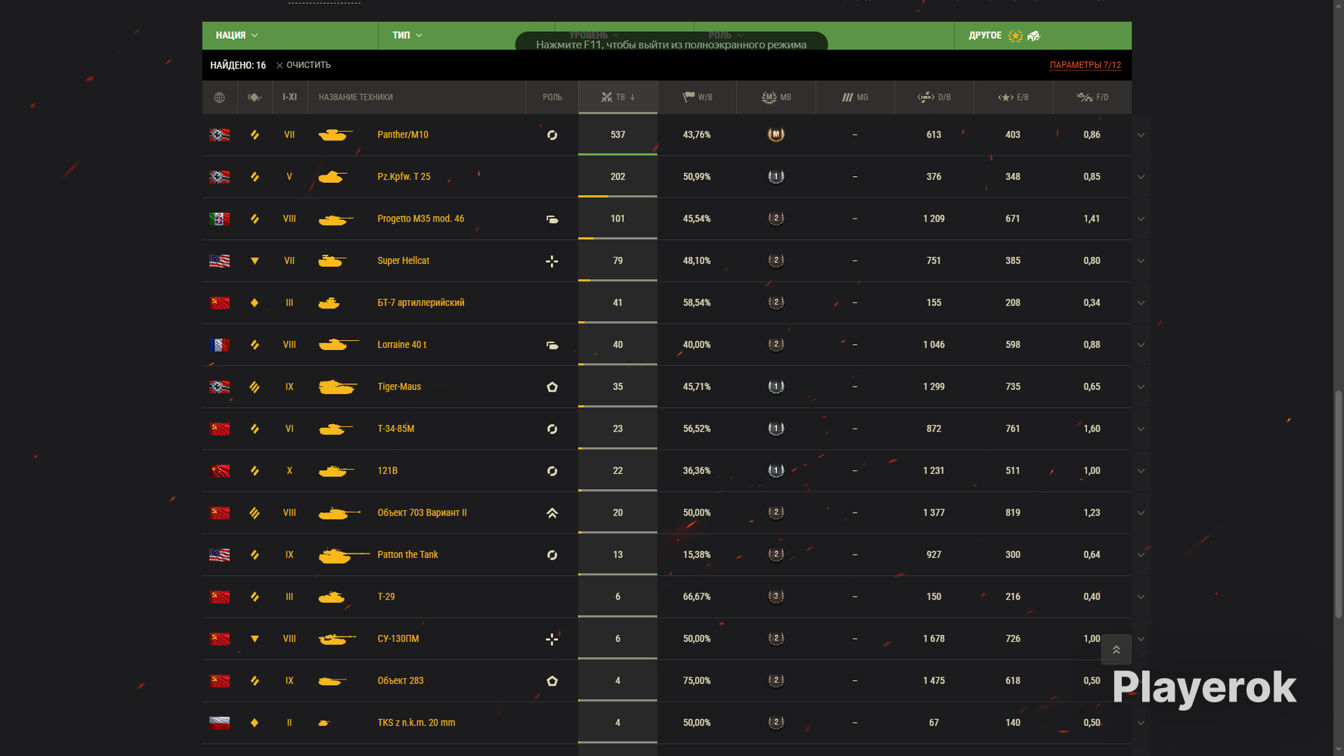This screenshot has height=756, width=1344.
Task: Sort by vehicle type column icon
Action: point(255,98)
